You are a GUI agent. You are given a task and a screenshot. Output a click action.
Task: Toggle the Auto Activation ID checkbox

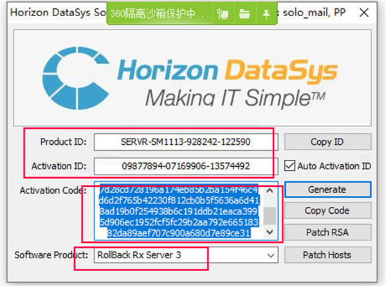[289, 166]
